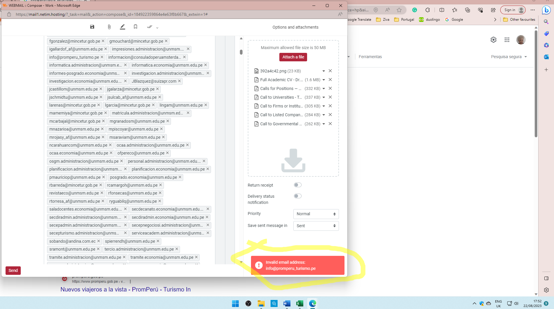This screenshot has height=309, width=554.
Task: Open options menu for Calls for Positions
Action: (x=324, y=88)
